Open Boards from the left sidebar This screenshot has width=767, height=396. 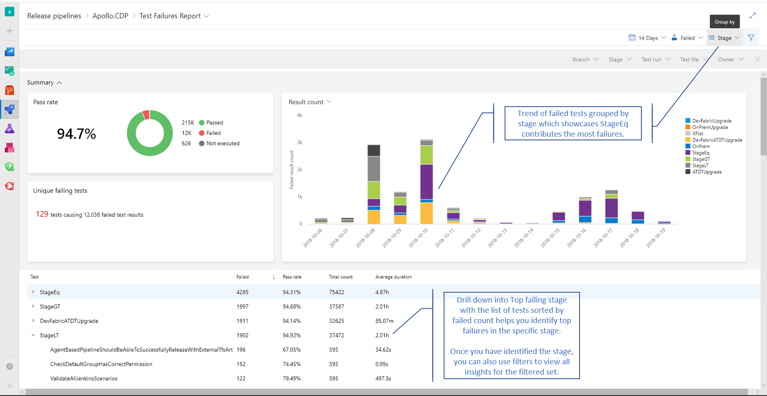[9, 71]
